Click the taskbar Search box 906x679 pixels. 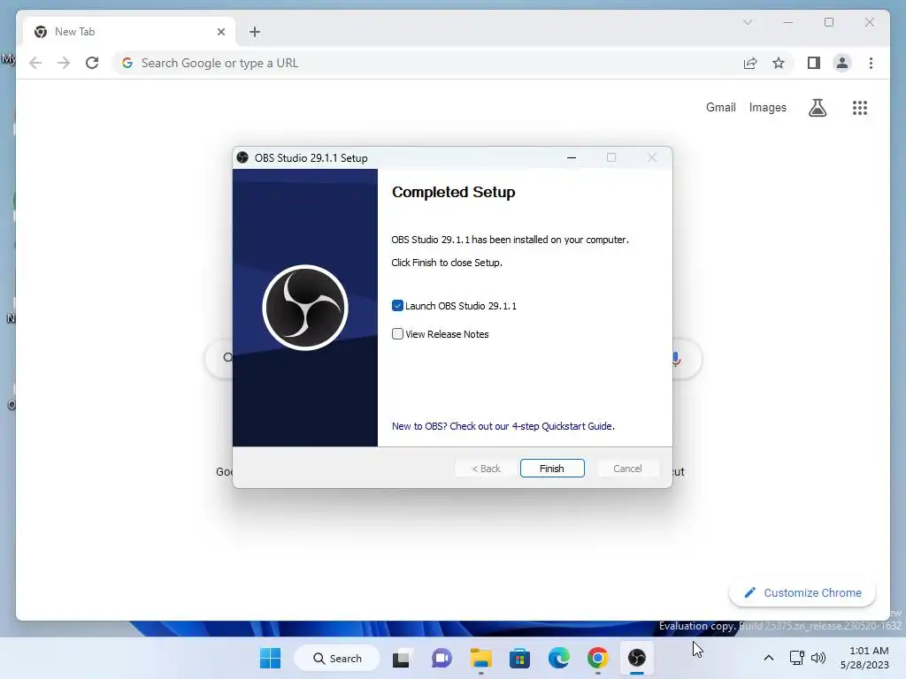[x=337, y=658]
